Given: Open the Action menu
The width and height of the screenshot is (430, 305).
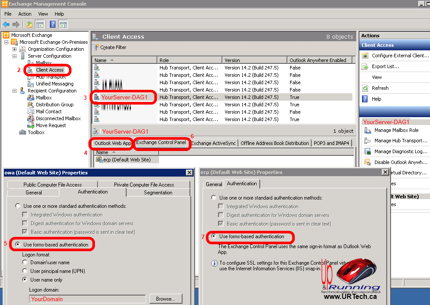Looking at the screenshot, I should (25, 14).
